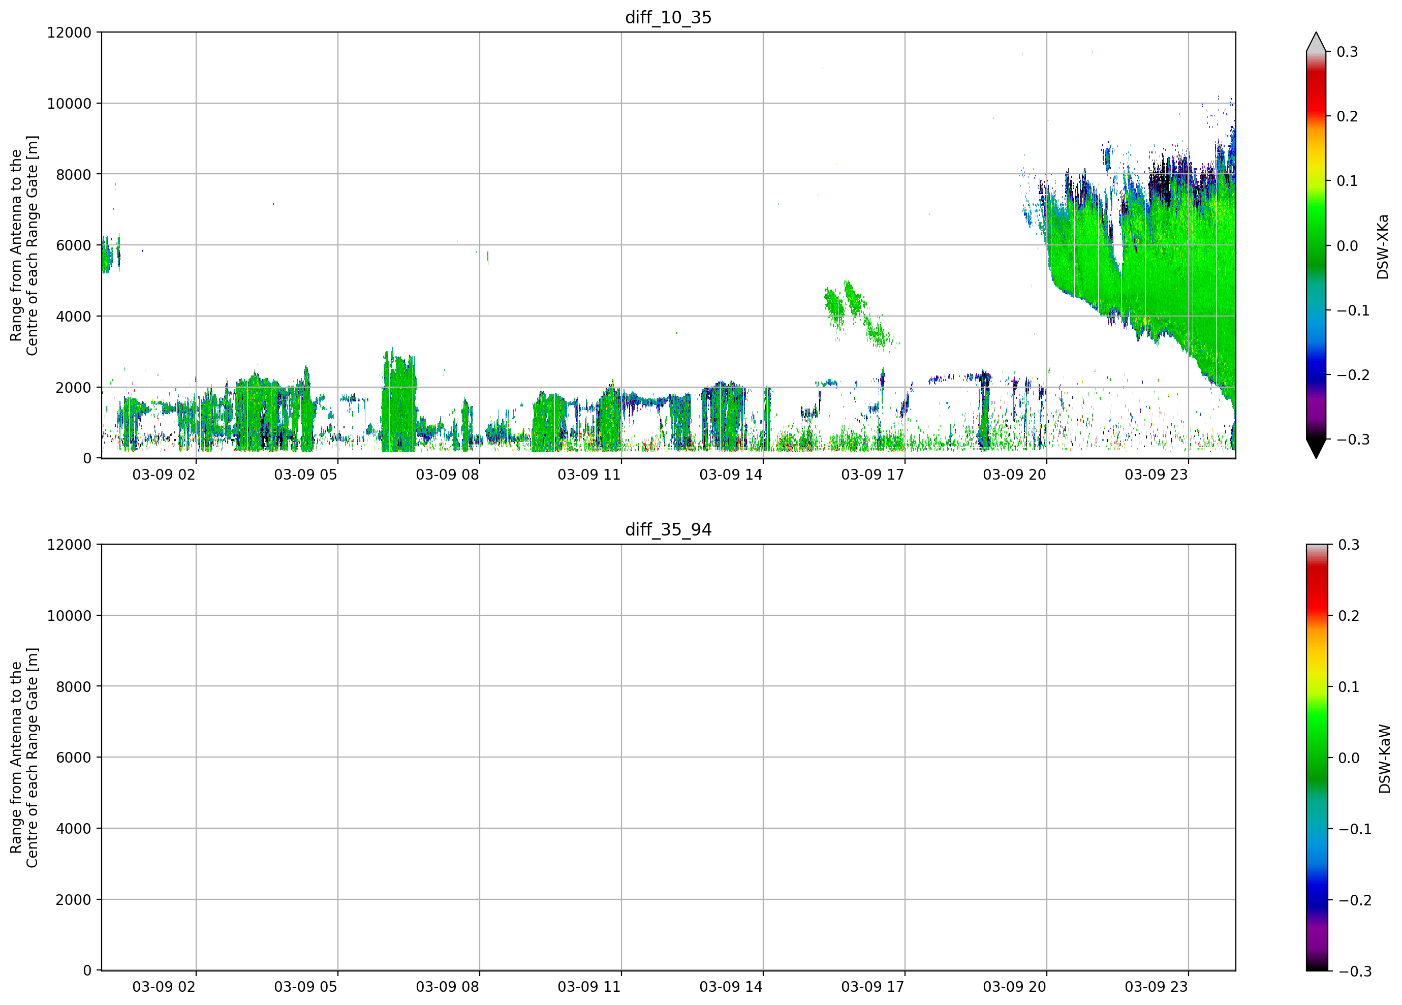Select the DSW-XKa colorbar gradient
Screen dimensions: 1402x1005
pos(1316,245)
